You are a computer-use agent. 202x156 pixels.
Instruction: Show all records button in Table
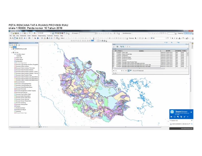point(128,71)
